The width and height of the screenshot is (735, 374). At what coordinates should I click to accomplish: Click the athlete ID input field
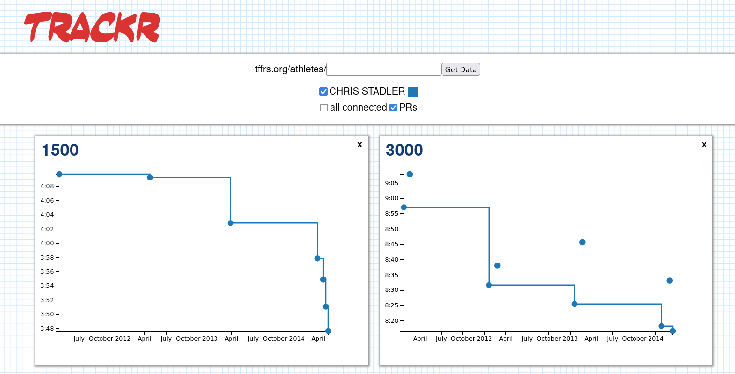pyautogui.click(x=384, y=69)
